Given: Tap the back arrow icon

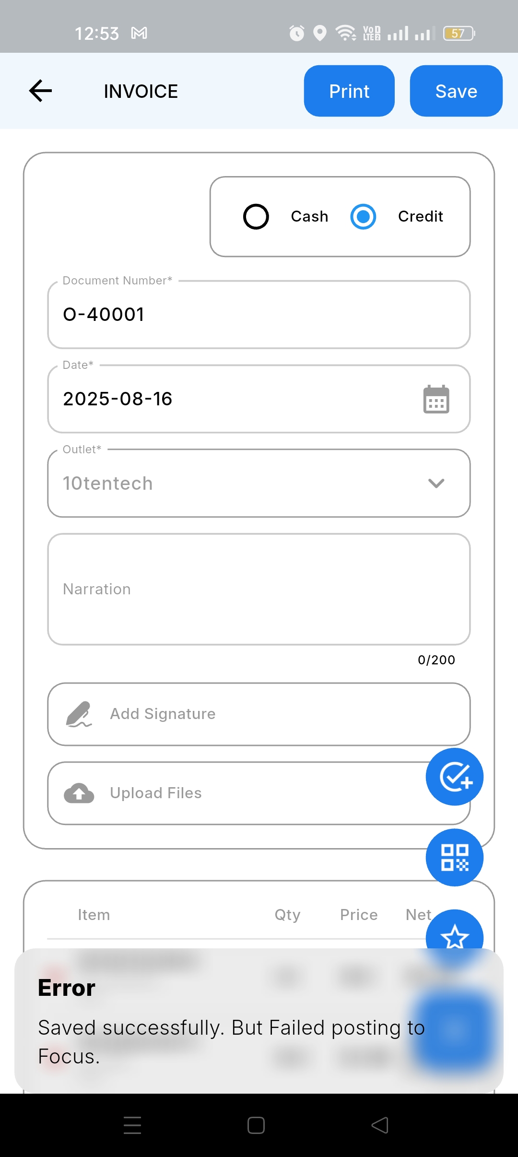Looking at the screenshot, I should 40,91.
